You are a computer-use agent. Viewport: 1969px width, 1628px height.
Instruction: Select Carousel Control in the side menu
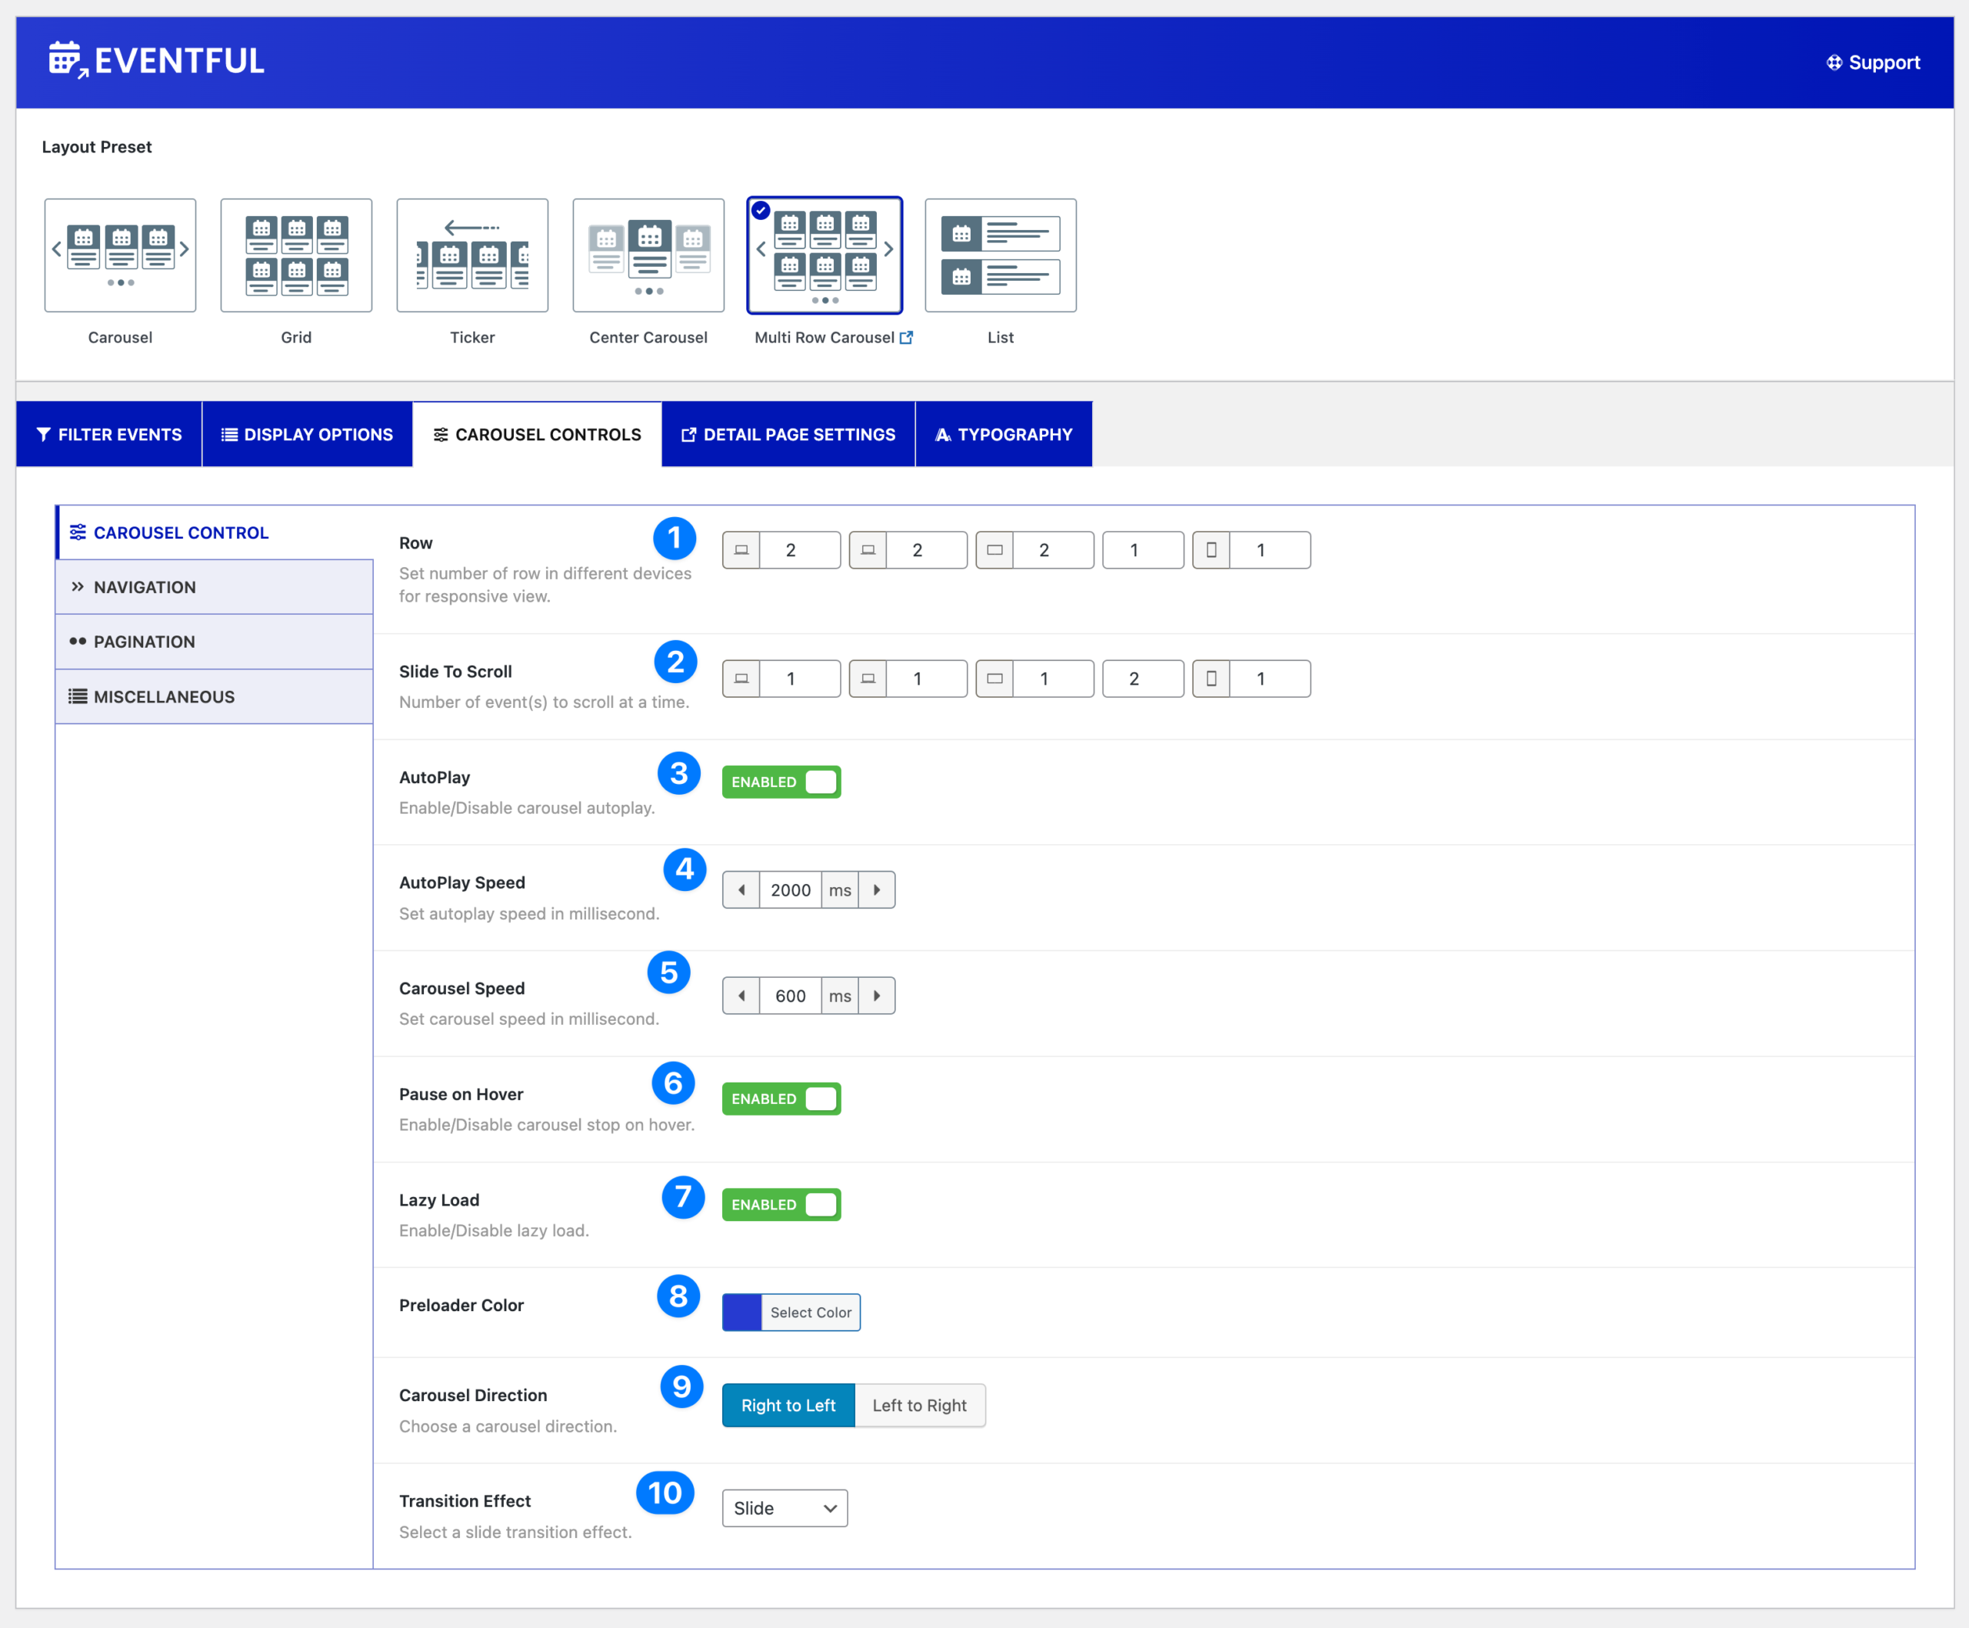click(215, 532)
